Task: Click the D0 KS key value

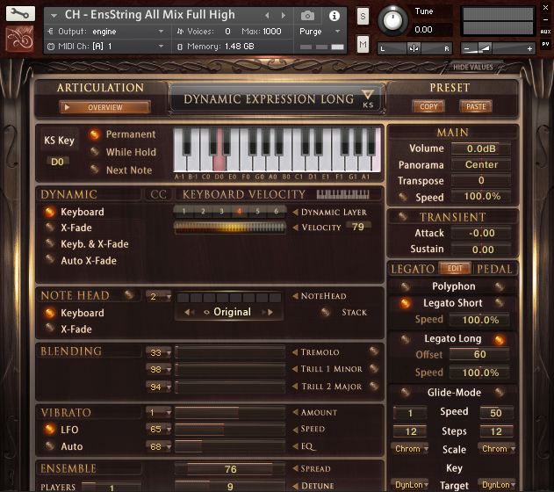Action: click(x=58, y=162)
